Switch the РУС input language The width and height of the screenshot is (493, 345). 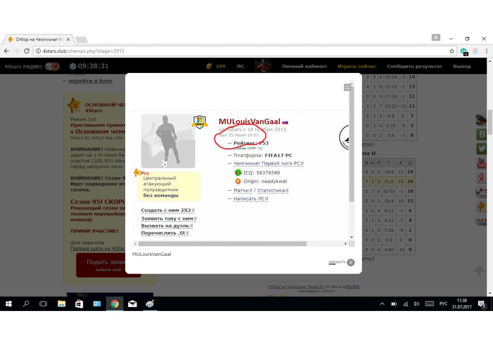pos(443,304)
